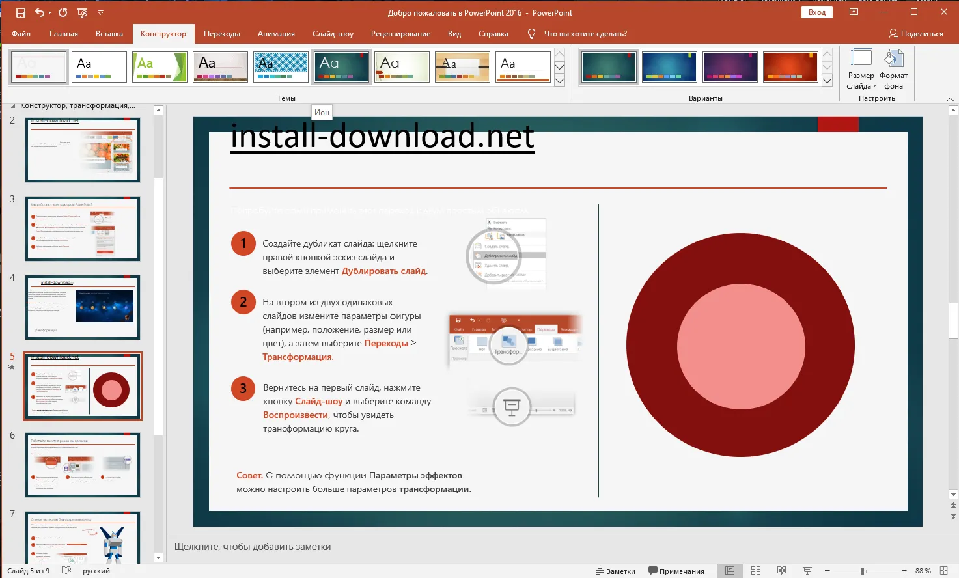Click the slideshow icon in status bar
This screenshot has width=959, height=578.
[807, 571]
